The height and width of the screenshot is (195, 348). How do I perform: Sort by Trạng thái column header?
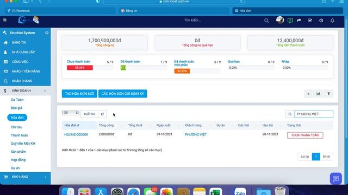(x=294, y=125)
